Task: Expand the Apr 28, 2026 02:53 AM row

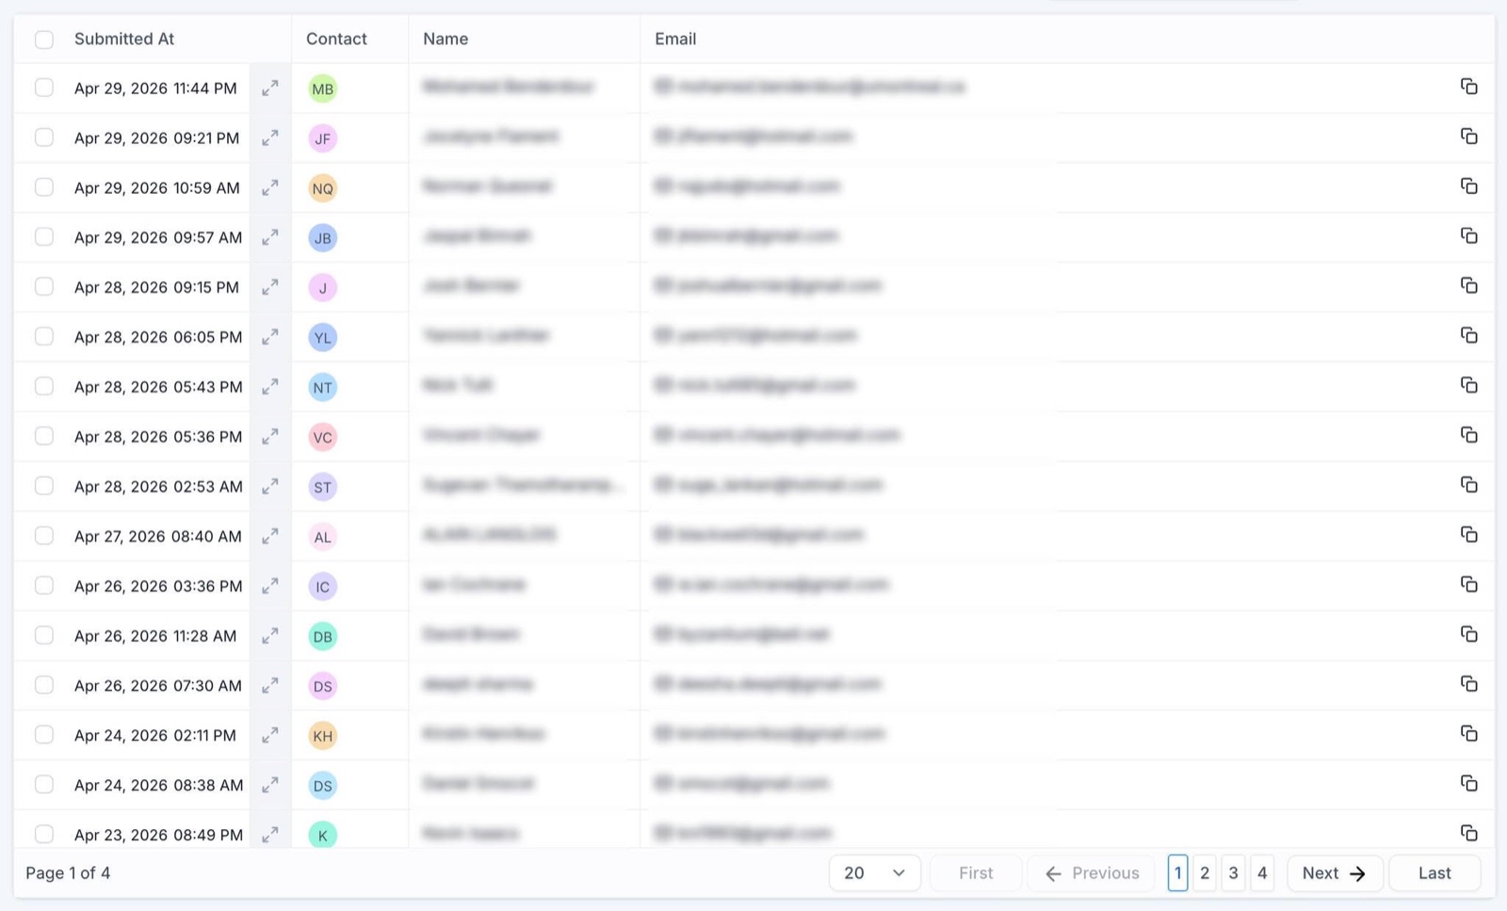Action: pos(270,487)
